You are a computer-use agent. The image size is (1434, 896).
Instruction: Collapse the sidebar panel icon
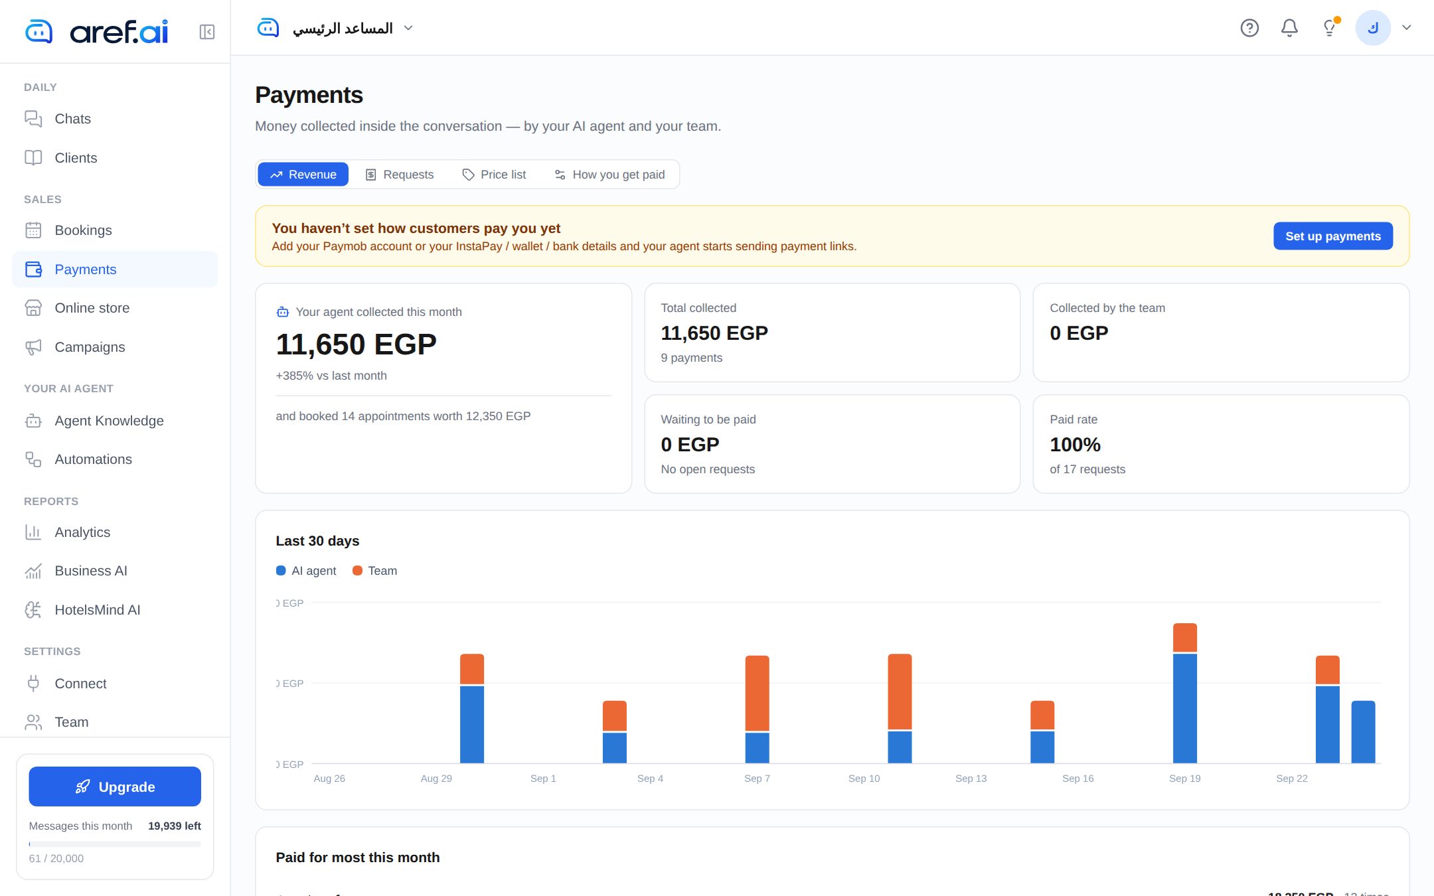206,32
